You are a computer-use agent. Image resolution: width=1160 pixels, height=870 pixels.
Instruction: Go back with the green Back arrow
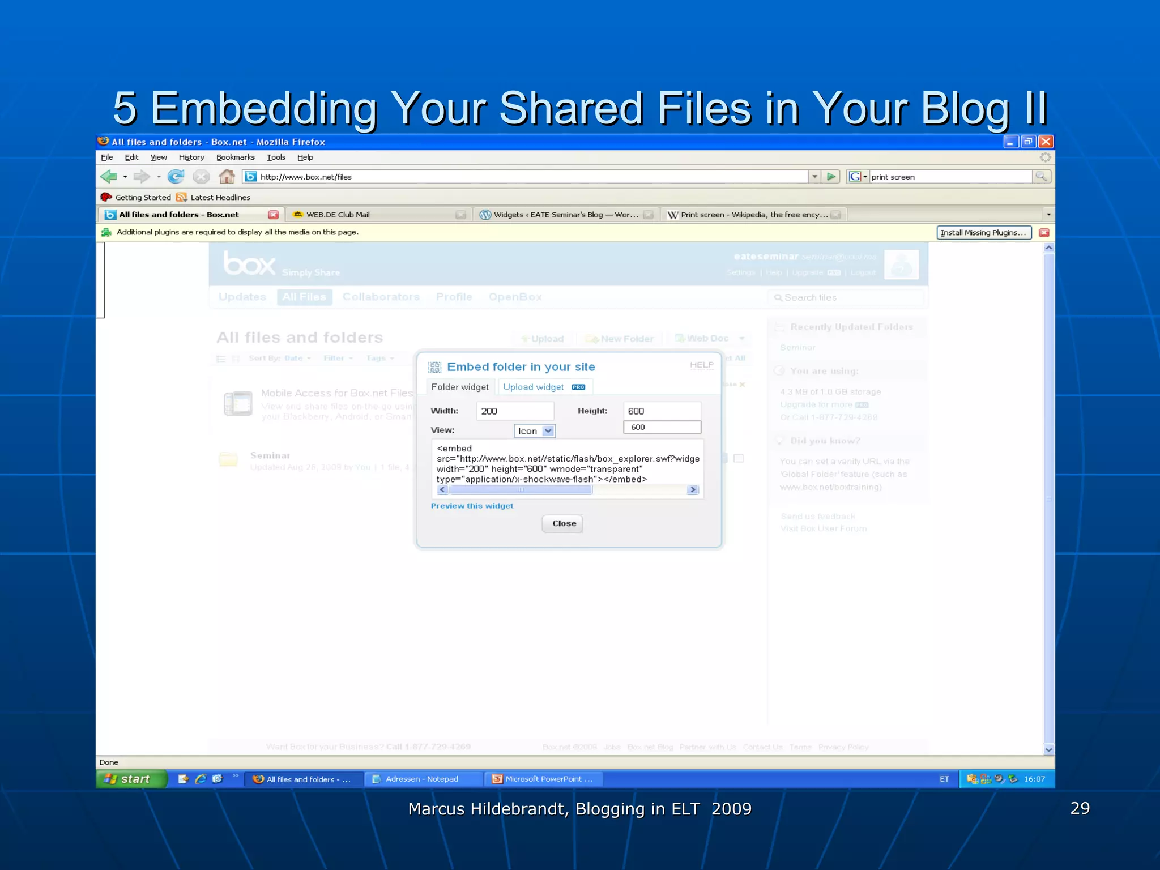[x=109, y=177]
